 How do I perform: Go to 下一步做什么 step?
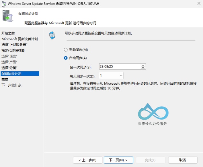[x=11, y=85]
